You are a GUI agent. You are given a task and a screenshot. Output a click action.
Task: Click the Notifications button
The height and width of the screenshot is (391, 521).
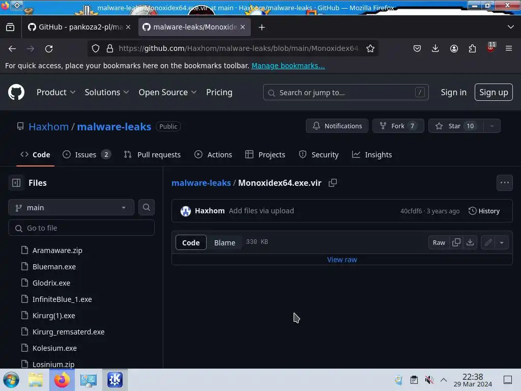(337, 126)
